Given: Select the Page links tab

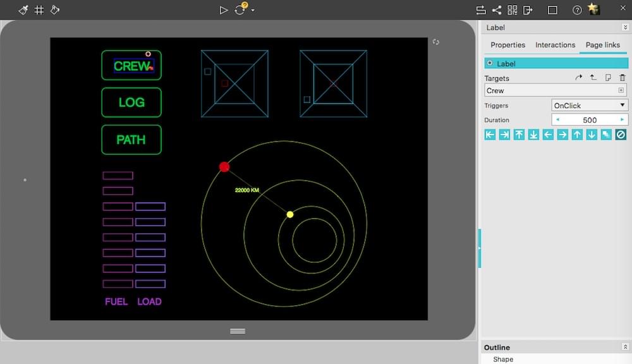Looking at the screenshot, I should 602,45.
